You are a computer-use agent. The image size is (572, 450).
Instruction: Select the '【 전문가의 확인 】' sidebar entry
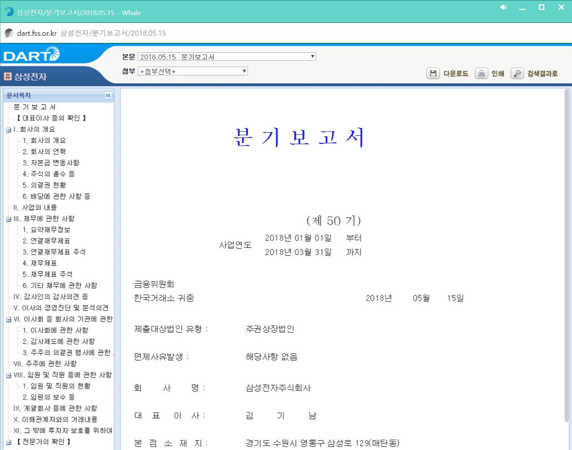click(x=44, y=441)
